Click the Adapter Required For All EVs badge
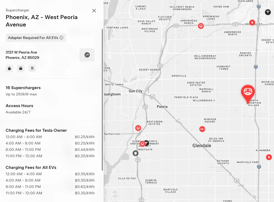 coord(36,38)
